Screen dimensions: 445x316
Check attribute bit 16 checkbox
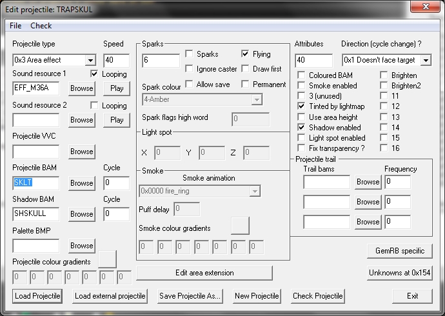click(384, 148)
